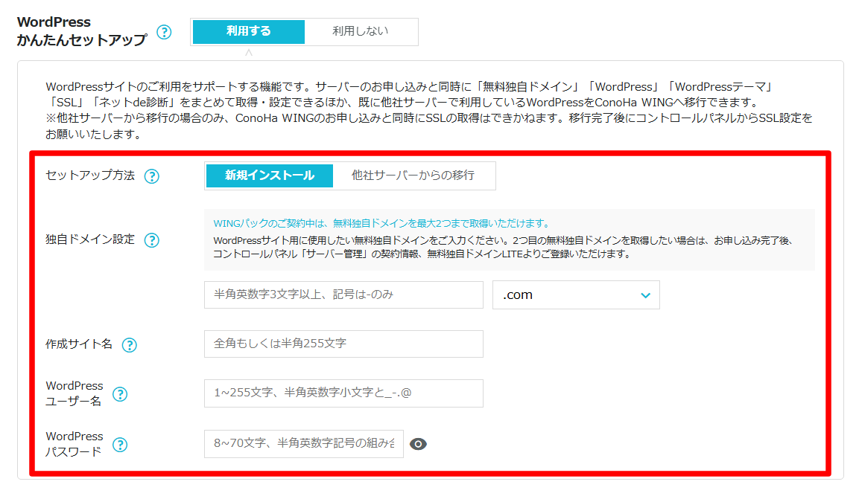Focus the WordPress ユーザー名 input field

343,393
